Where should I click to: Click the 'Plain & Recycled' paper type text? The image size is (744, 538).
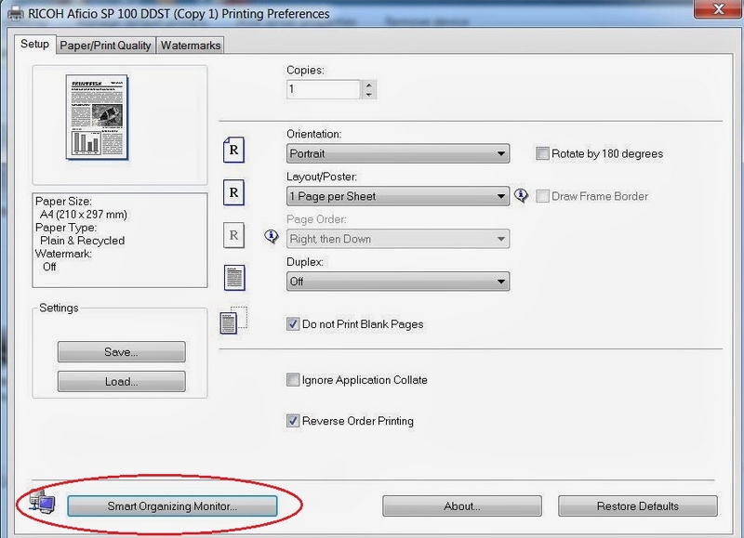[83, 241]
